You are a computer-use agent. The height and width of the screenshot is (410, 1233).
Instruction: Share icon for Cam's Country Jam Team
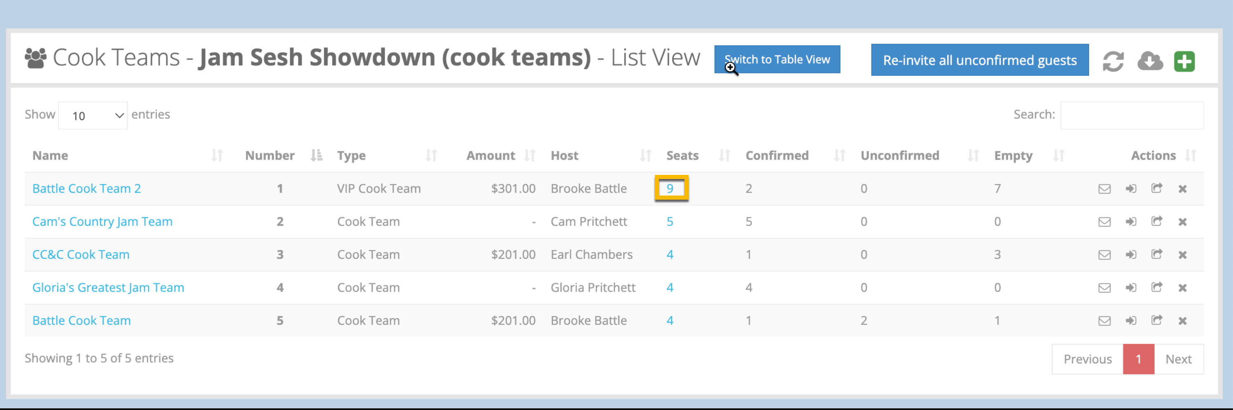point(1156,221)
